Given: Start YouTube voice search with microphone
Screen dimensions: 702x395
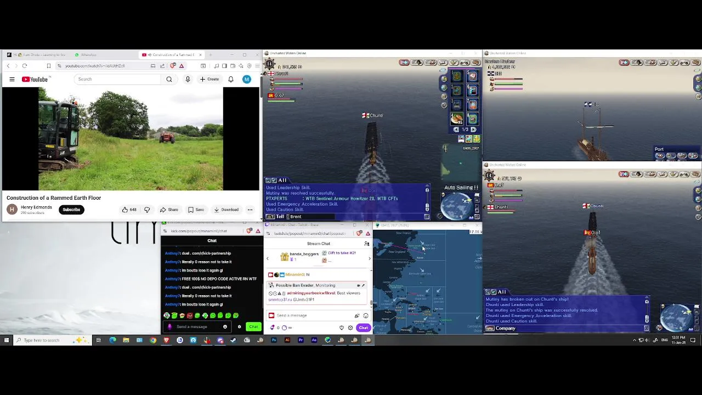Looking at the screenshot, I should click(188, 79).
